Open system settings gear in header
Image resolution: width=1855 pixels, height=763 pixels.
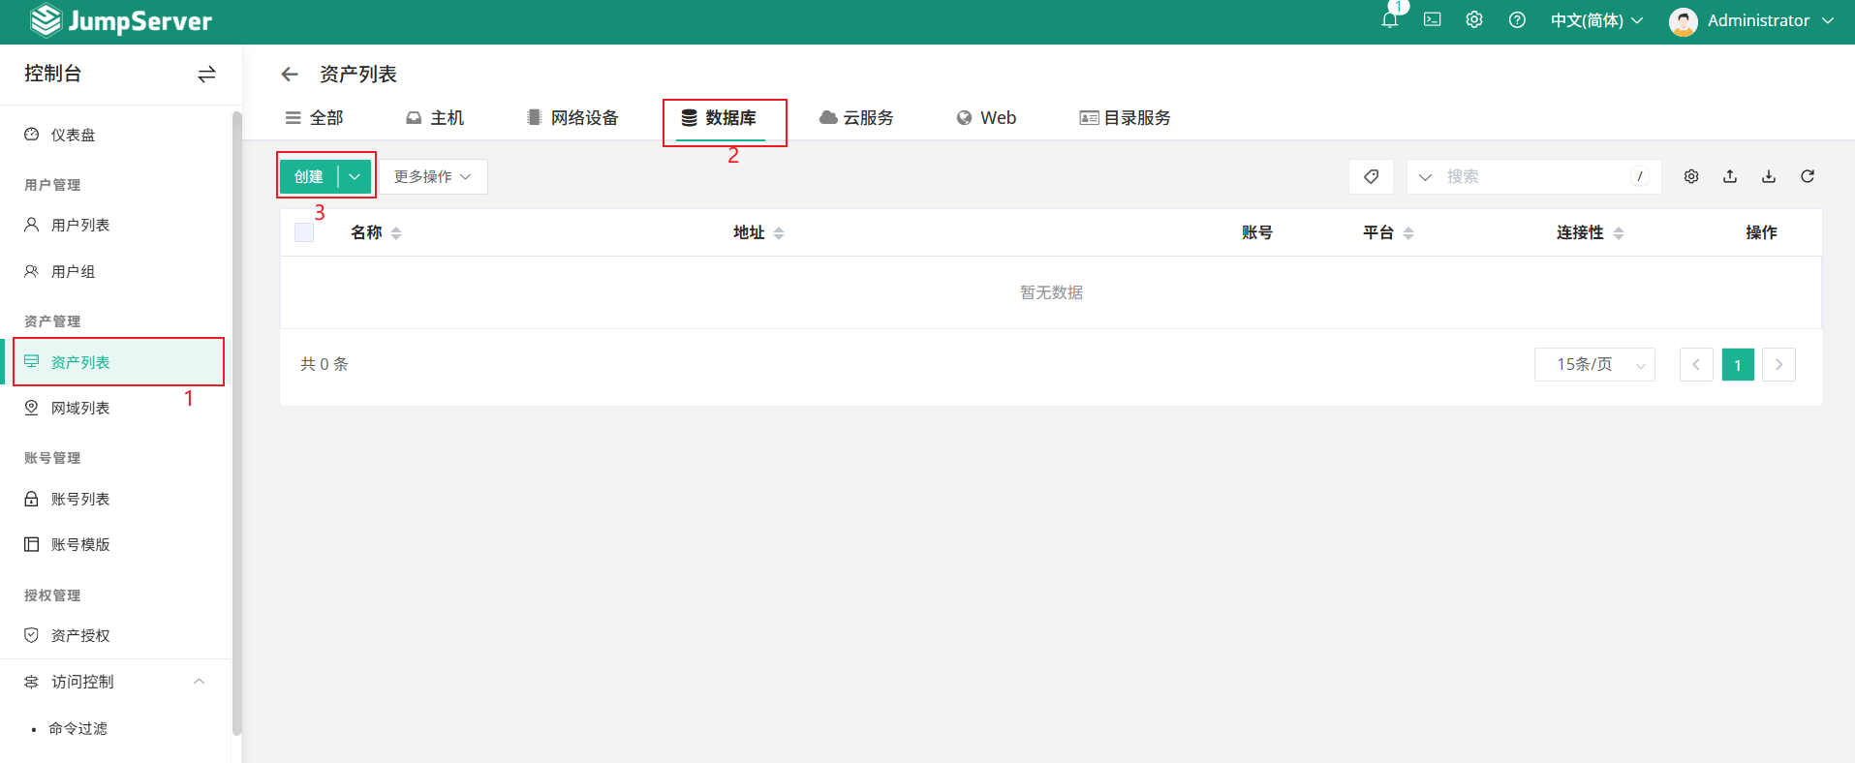1473,20
